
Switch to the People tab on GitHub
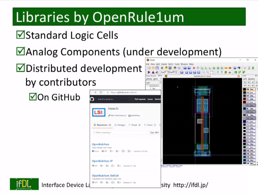(135, 125)
